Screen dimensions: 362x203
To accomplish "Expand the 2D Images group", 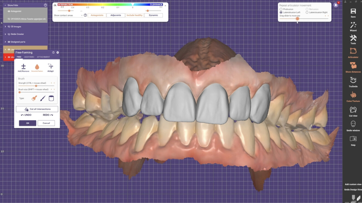I will click(x=5, y=27).
